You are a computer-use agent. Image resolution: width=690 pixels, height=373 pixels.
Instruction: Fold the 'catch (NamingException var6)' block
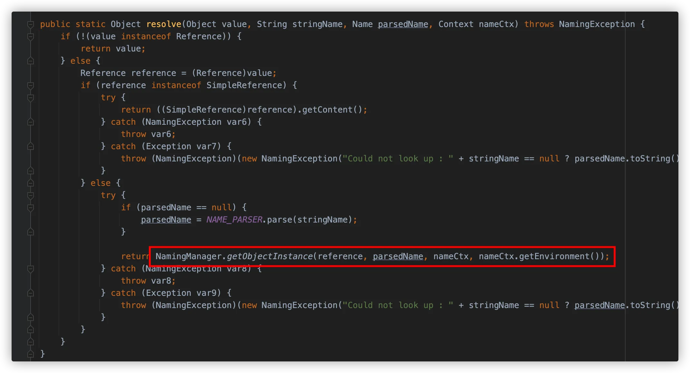(x=31, y=122)
